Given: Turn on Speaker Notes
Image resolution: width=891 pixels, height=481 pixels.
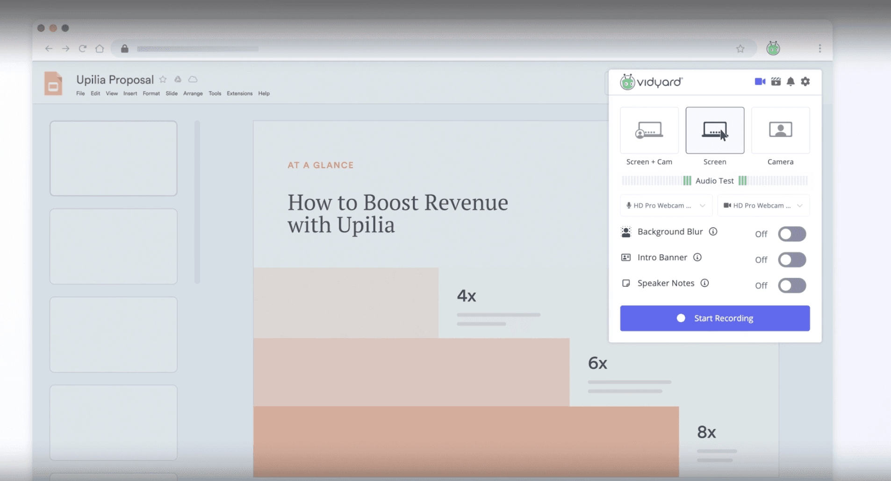Looking at the screenshot, I should coord(792,285).
